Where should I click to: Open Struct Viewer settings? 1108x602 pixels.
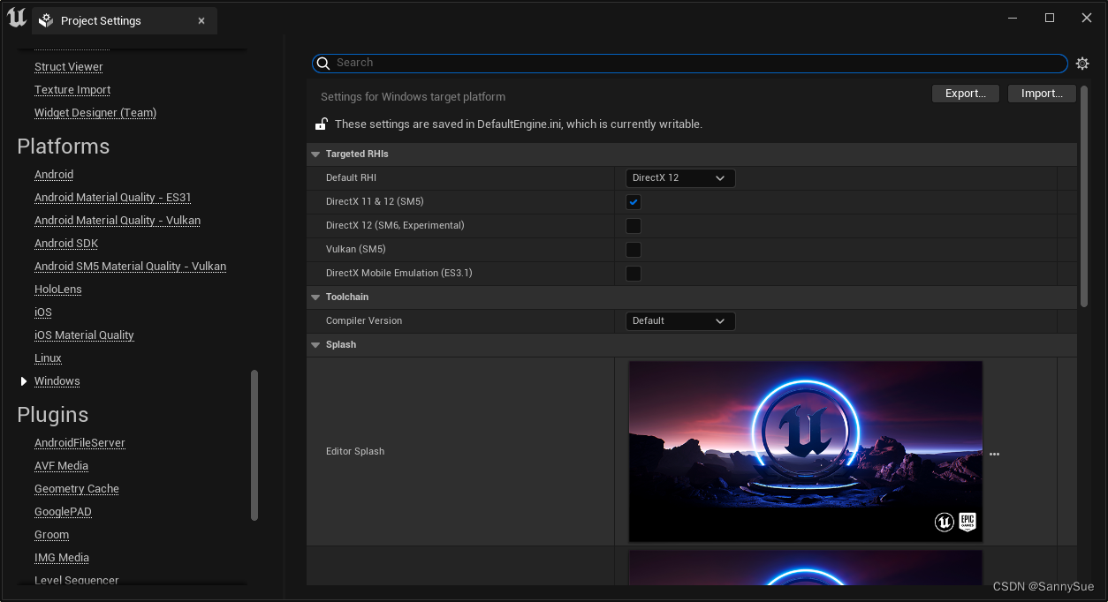69,67
